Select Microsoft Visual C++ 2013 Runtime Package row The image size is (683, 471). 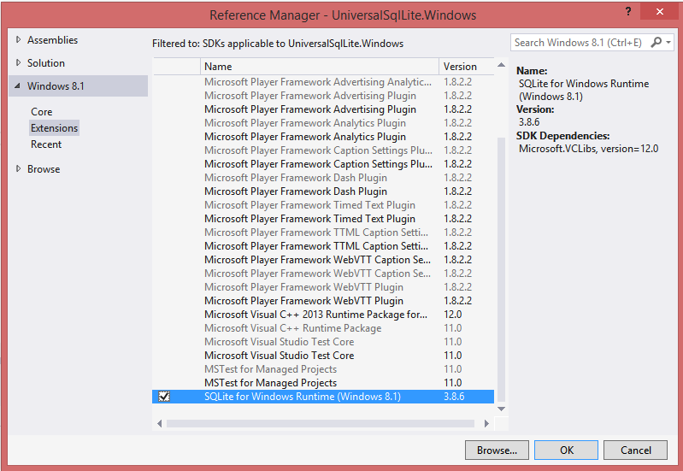pyautogui.click(x=323, y=315)
